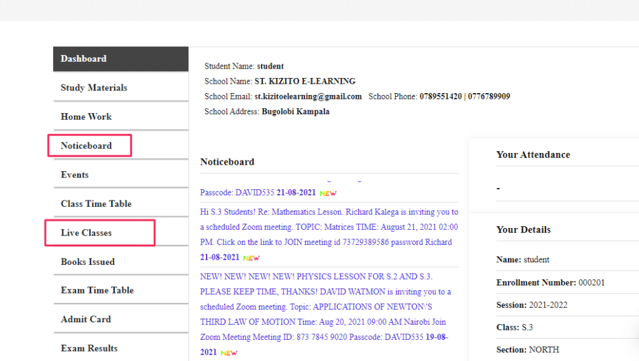The height and width of the screenshot is (361, 639).
Task: Click the Your Details panel heading
Action: pos(523,230)
